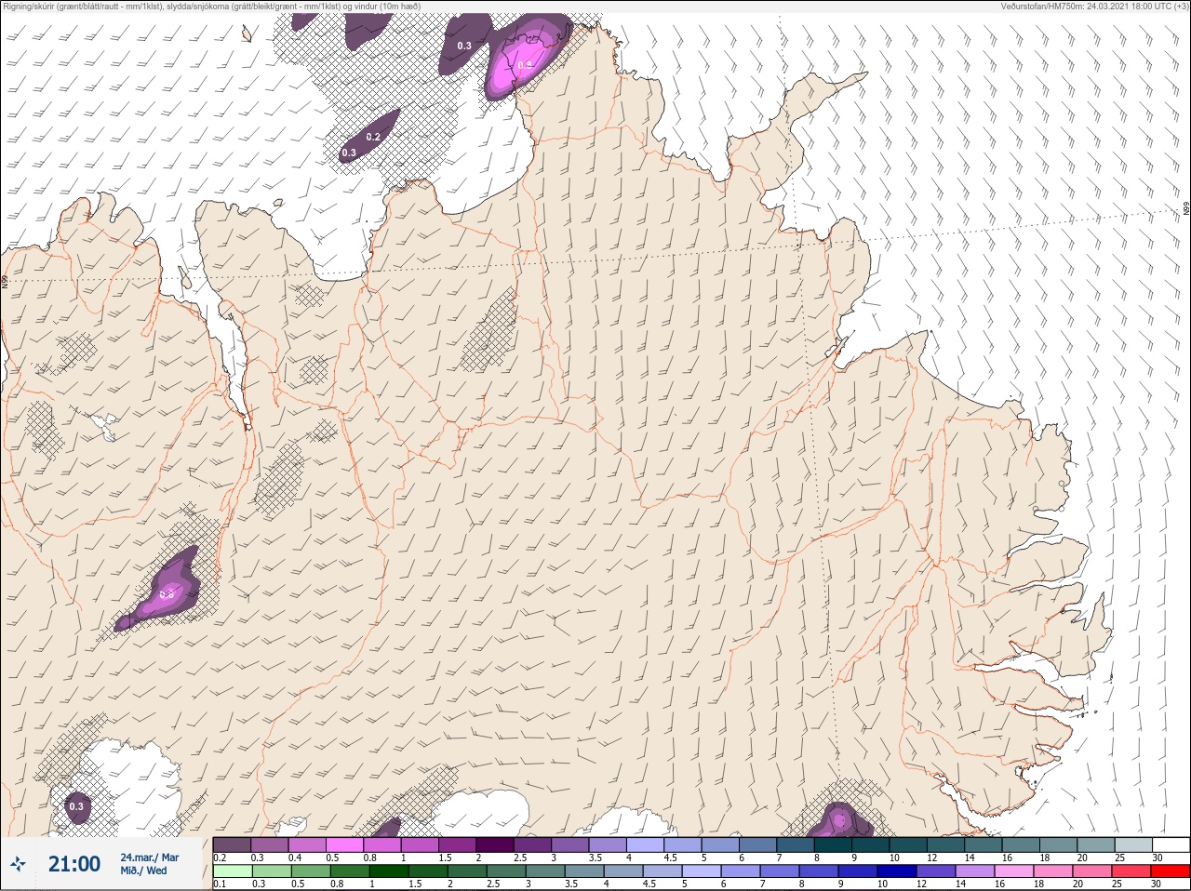This screenshot has width=1191, height=891.
Task: Pick the top-row pink swatch starting at 0.5
Action: coord(345,844)
